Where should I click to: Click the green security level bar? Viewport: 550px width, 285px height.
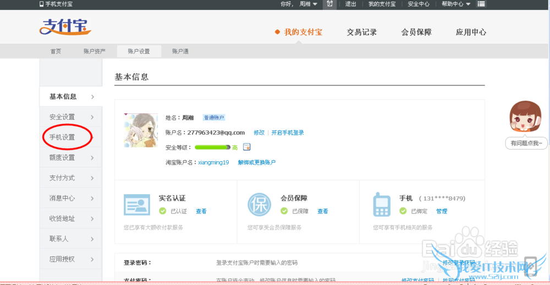pos(212,147)
